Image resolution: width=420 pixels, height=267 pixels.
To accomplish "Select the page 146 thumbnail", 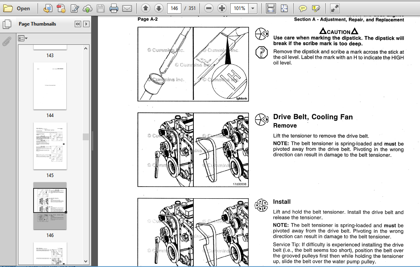I will (x=50, y=206).
